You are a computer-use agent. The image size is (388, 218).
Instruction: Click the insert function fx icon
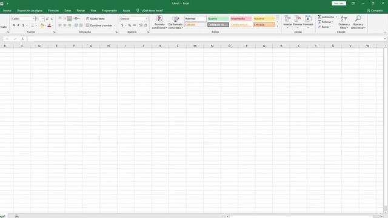(22, 39)
